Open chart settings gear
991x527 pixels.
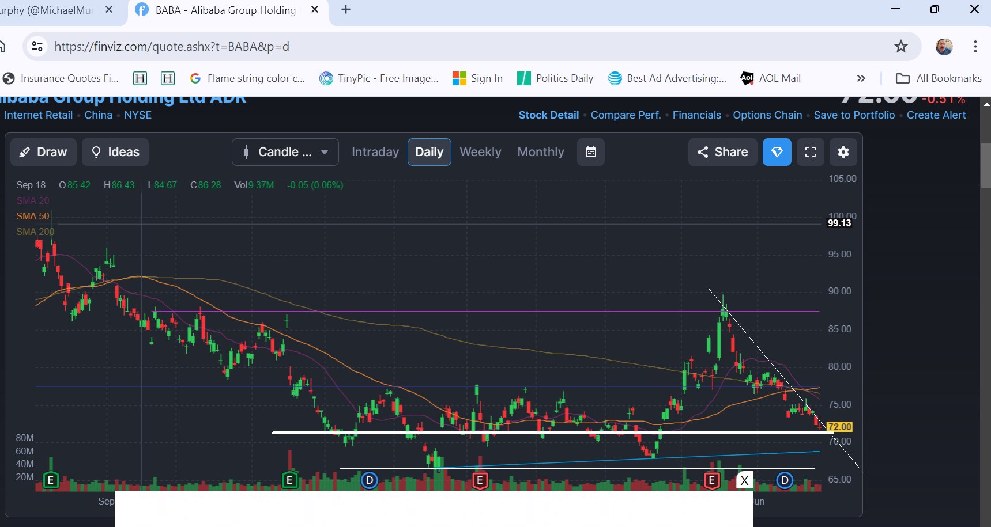pos(843,152)
